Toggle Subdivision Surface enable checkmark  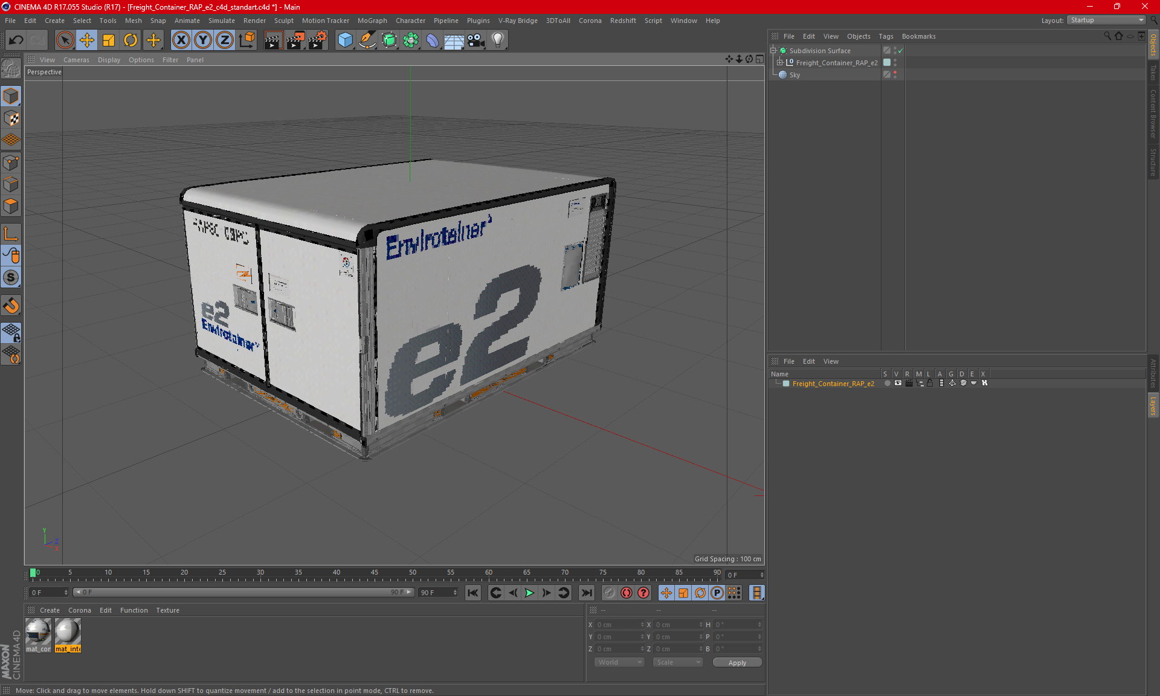pos(901,51)
